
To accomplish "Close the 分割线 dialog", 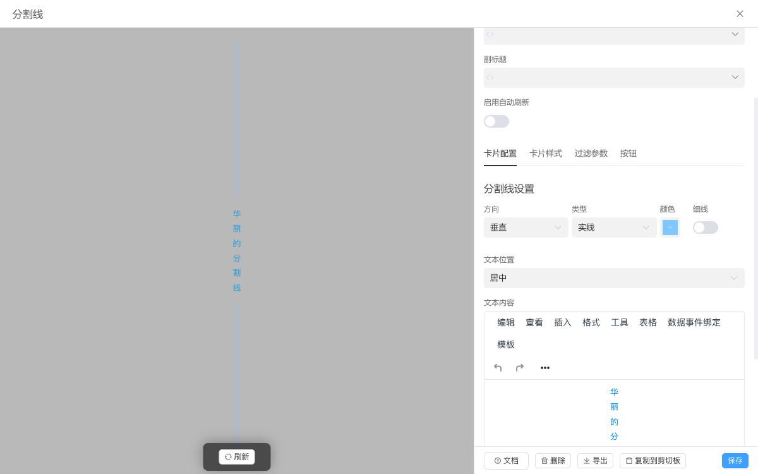I will [740, 14].
